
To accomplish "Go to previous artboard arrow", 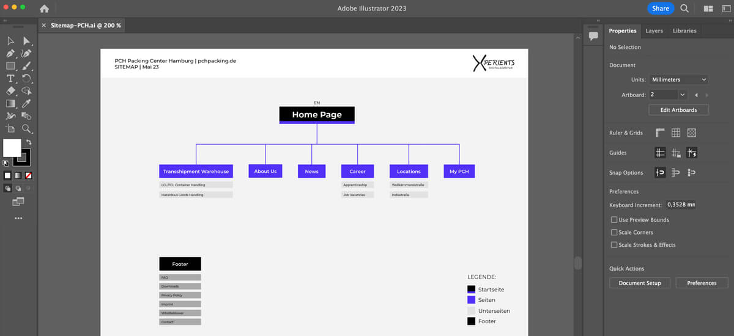I will point(696,95).
